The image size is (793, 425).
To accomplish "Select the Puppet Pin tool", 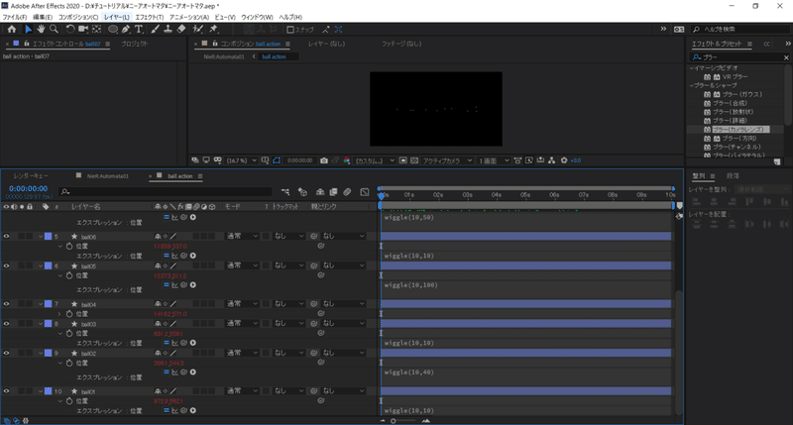I will click(213, 30).
